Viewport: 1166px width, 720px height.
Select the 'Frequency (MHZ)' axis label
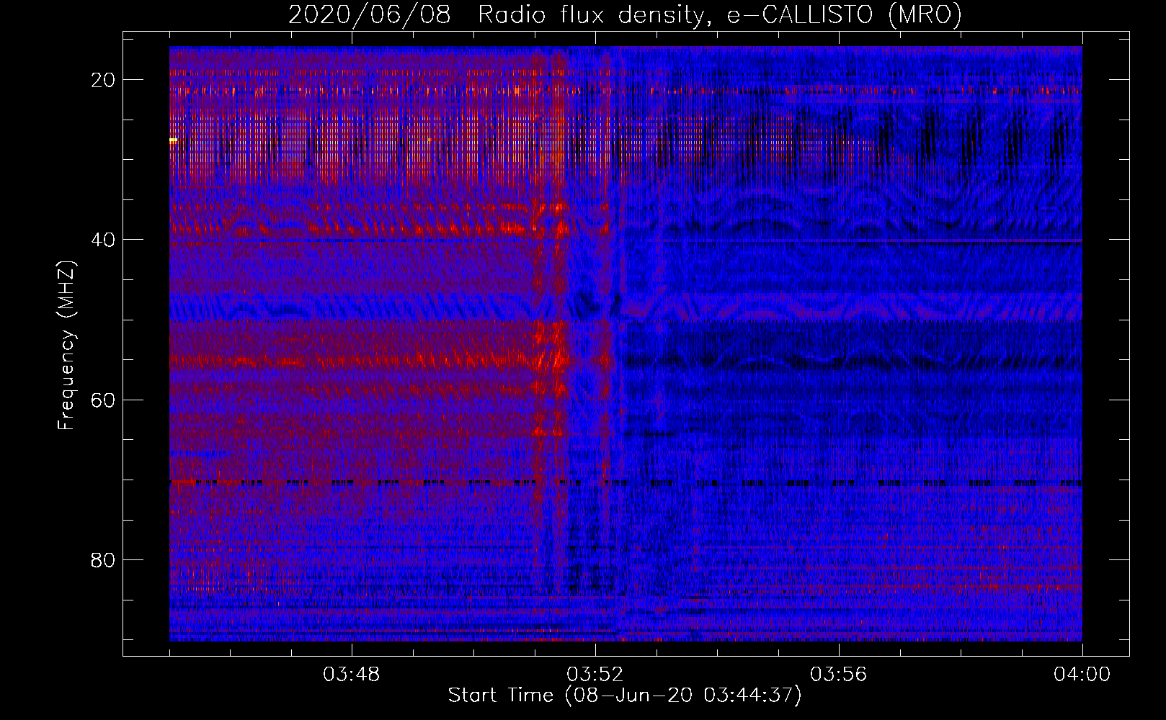66,346
